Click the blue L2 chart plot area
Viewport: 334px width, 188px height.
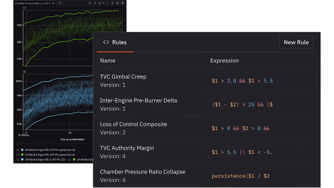(x=58, y=102)
